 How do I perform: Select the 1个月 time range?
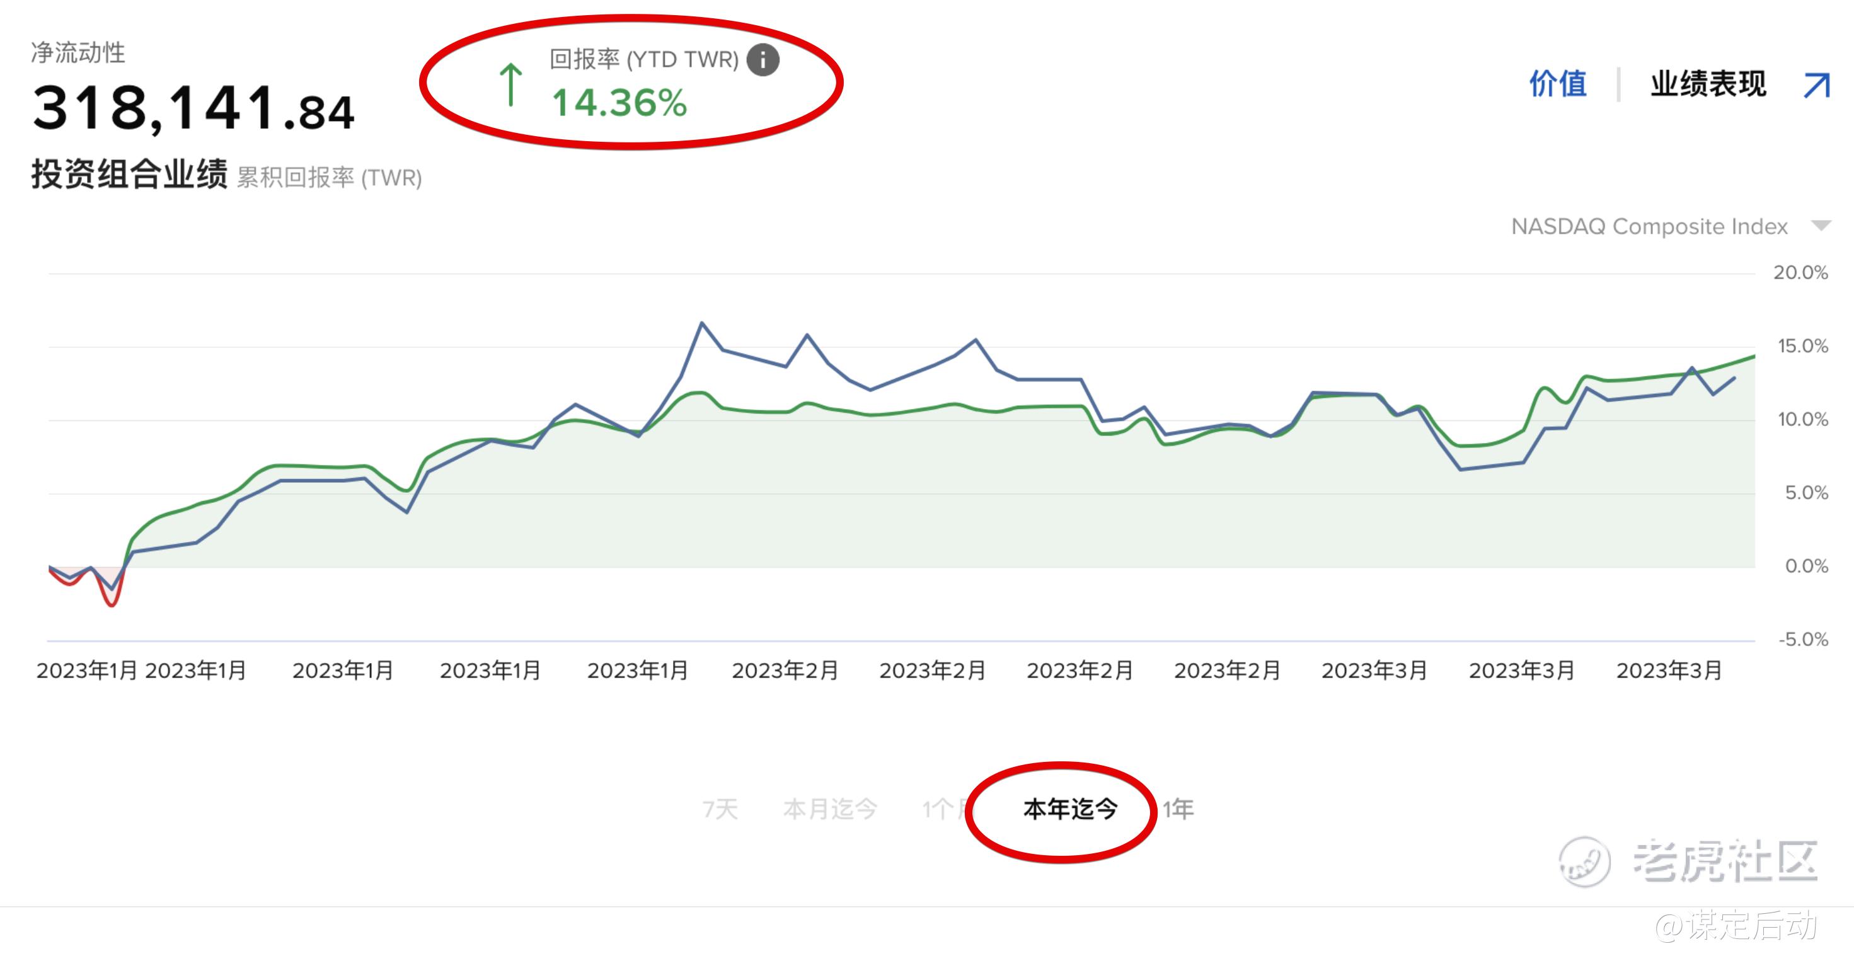pos(944,809)
